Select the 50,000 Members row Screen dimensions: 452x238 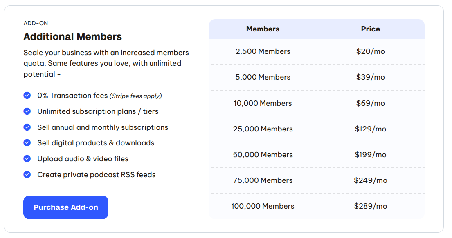263,155
